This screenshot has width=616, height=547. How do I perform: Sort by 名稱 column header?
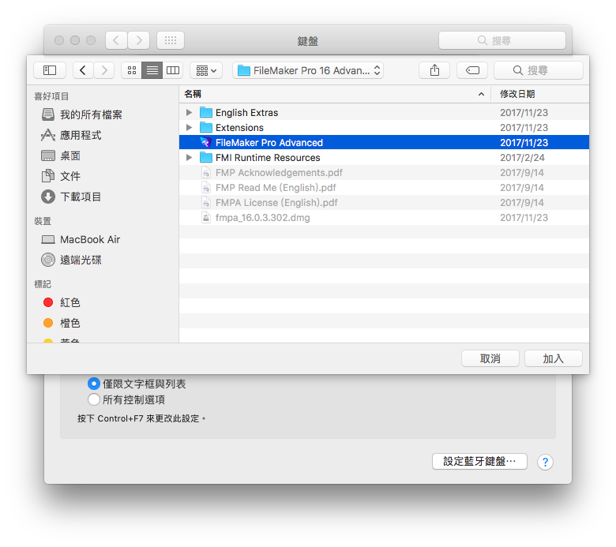pyautogui.click(x=335, y=94)
